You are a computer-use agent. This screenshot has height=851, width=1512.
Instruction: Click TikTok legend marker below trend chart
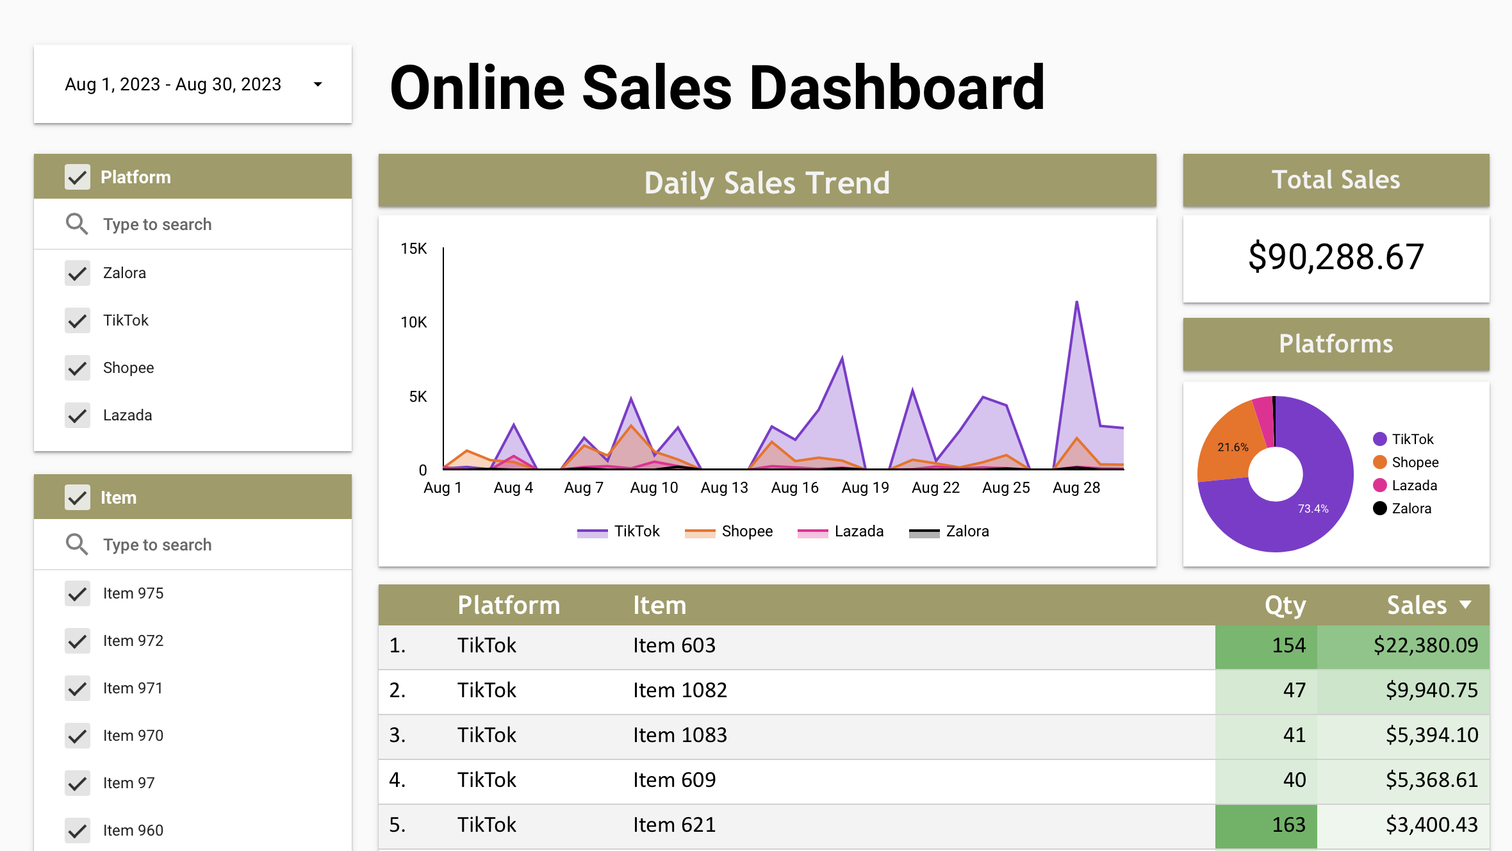(592, 532)
